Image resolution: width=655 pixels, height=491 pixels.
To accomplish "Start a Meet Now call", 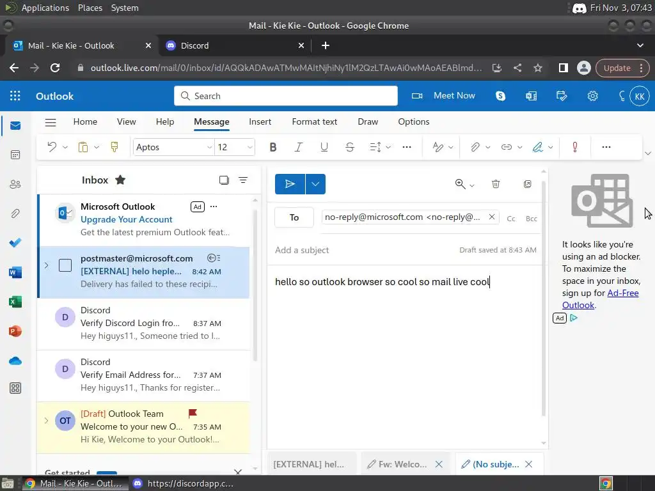I will tap(443, 96).
